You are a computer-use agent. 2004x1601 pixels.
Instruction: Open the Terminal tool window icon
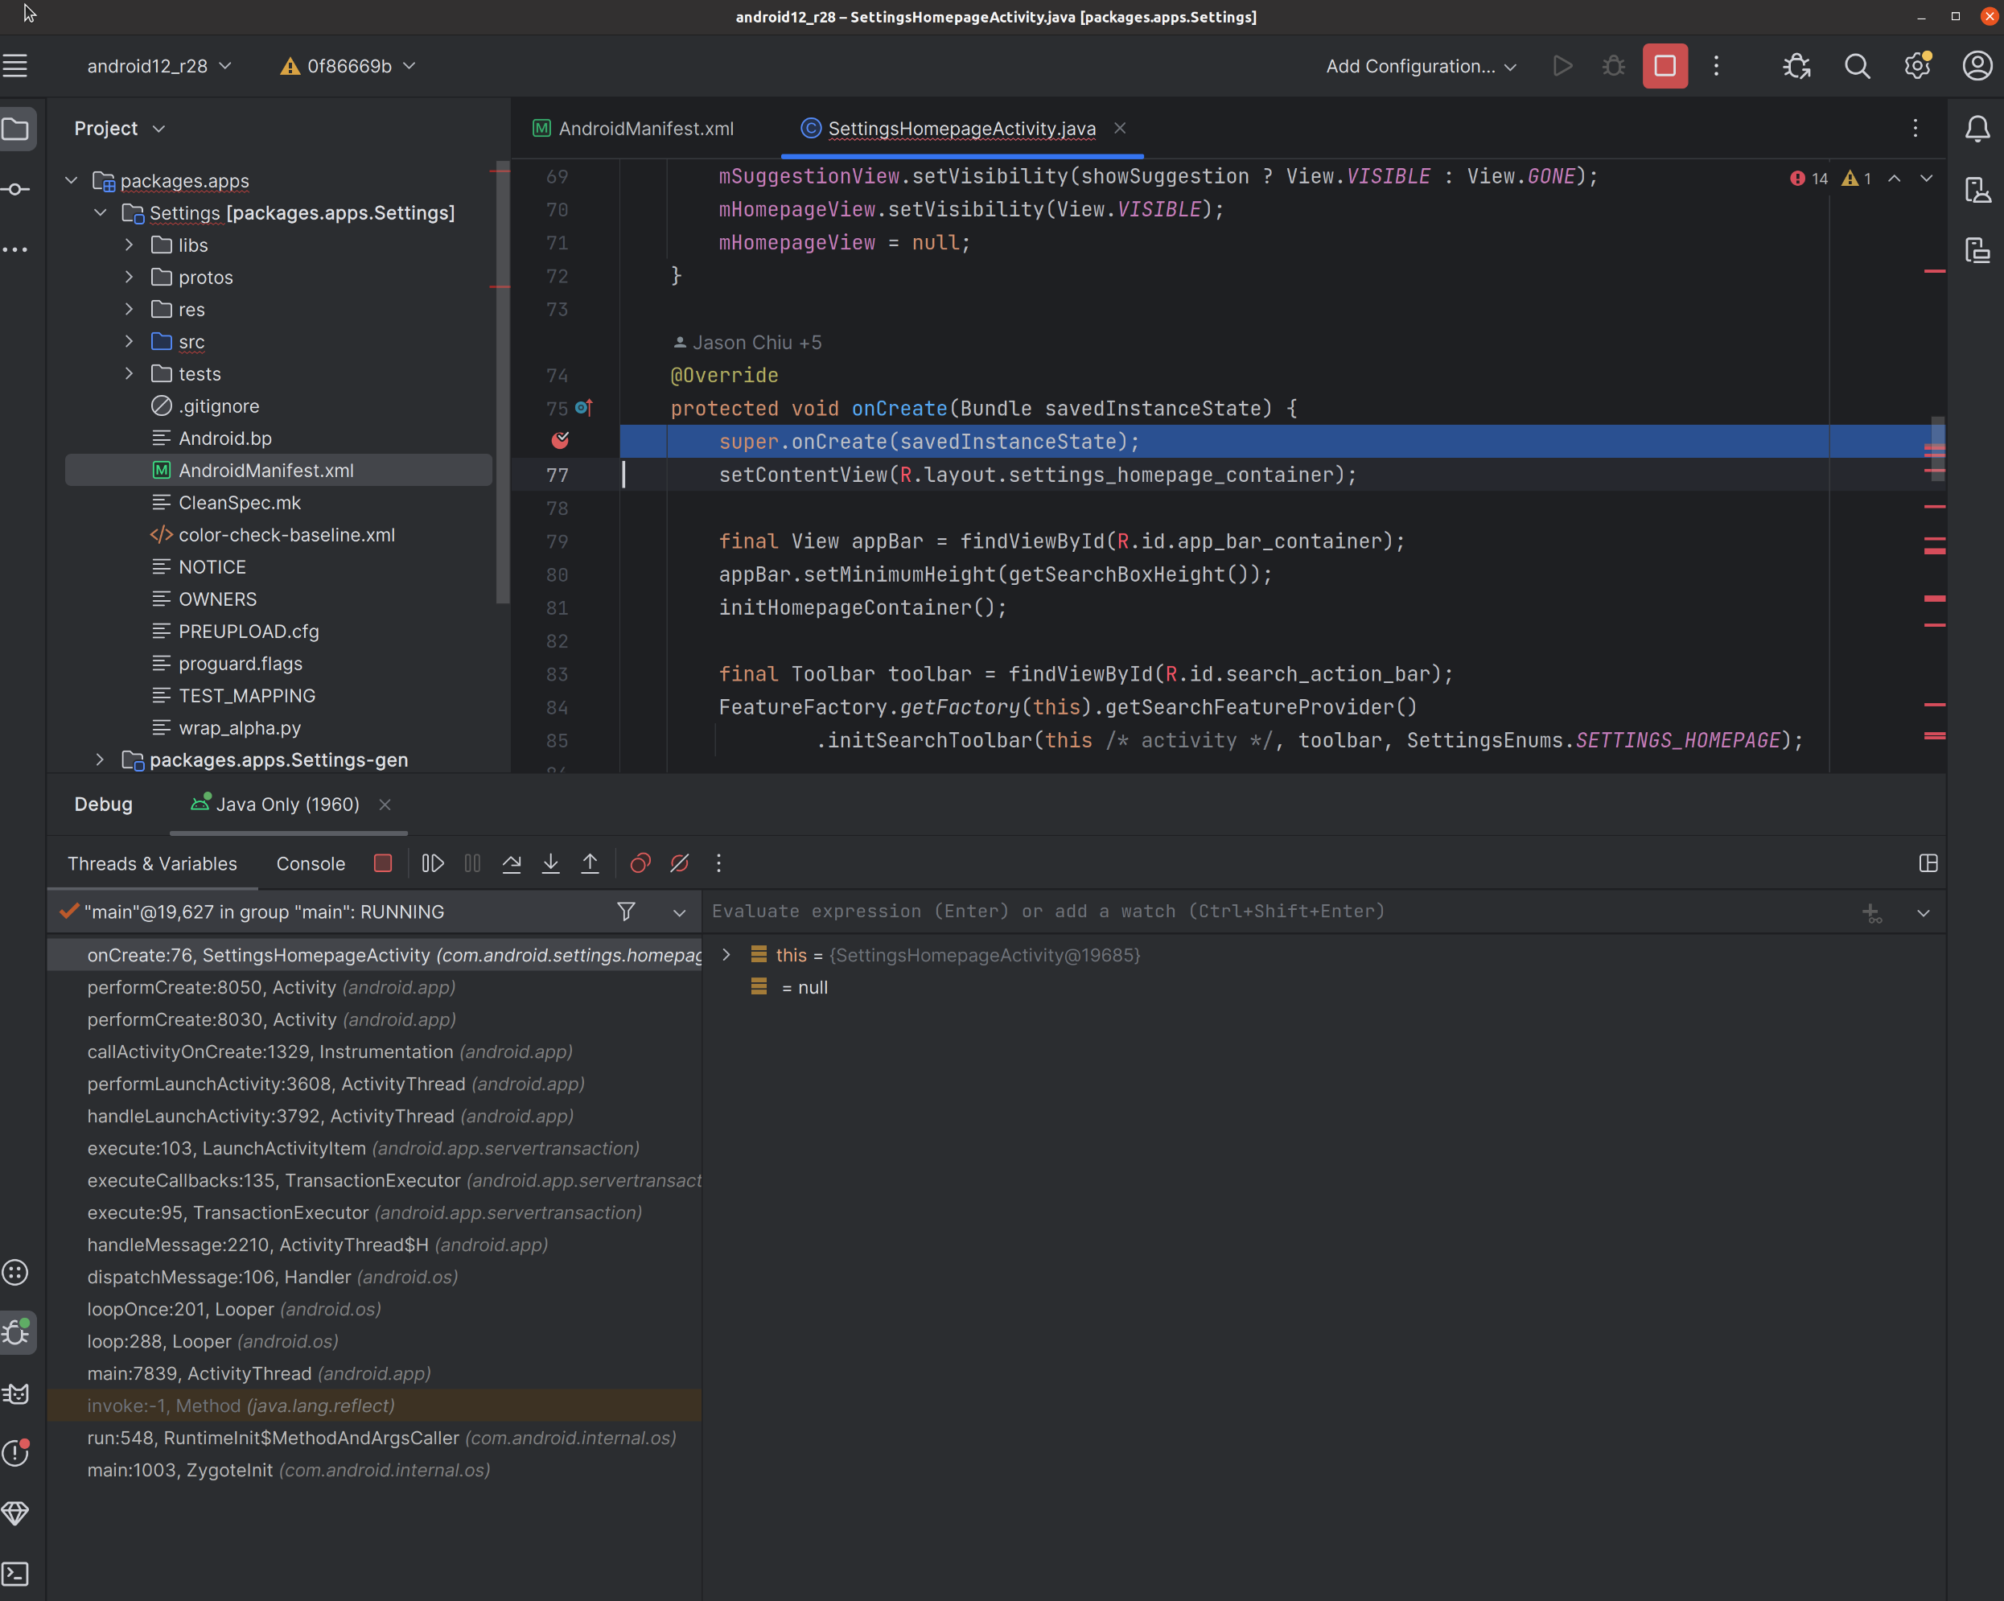(x=16, y=1573)
